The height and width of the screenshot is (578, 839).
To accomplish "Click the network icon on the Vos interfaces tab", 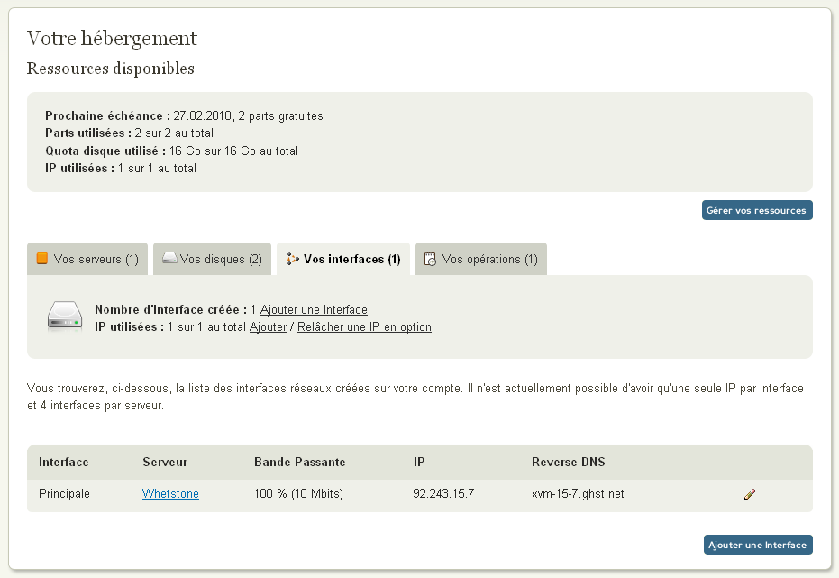I will point(292,260).
